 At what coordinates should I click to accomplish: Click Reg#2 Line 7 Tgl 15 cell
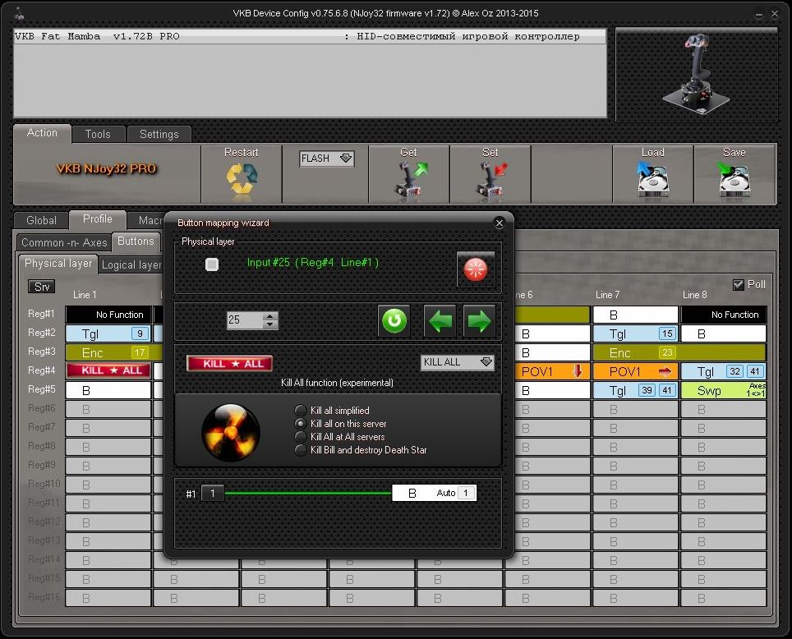(635, 334)
